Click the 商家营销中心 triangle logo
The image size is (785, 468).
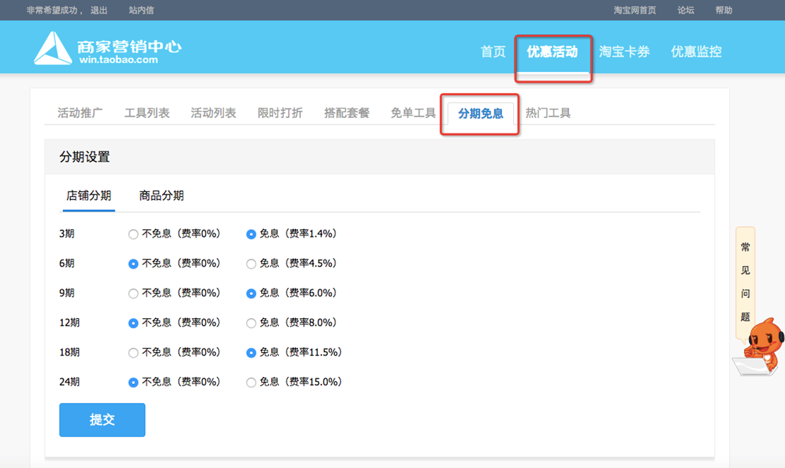(x=52, y=49)
